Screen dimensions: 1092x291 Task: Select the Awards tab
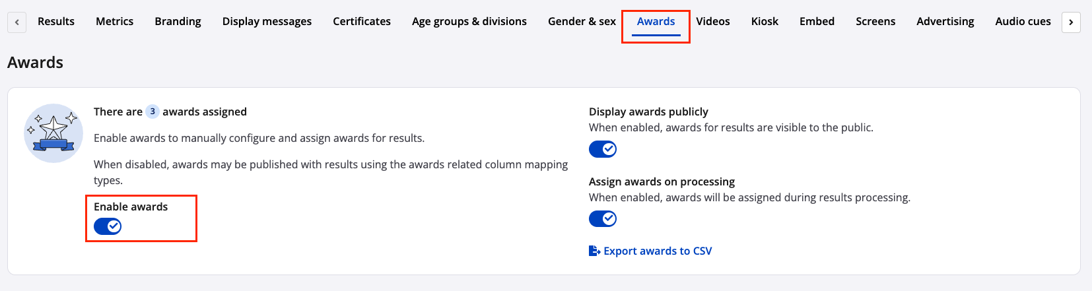[x=656, y=21]
